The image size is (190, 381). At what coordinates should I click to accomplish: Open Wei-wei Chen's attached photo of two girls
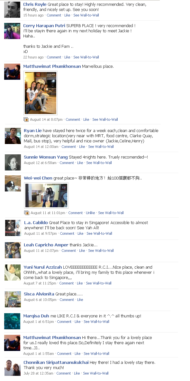point(46,195)
